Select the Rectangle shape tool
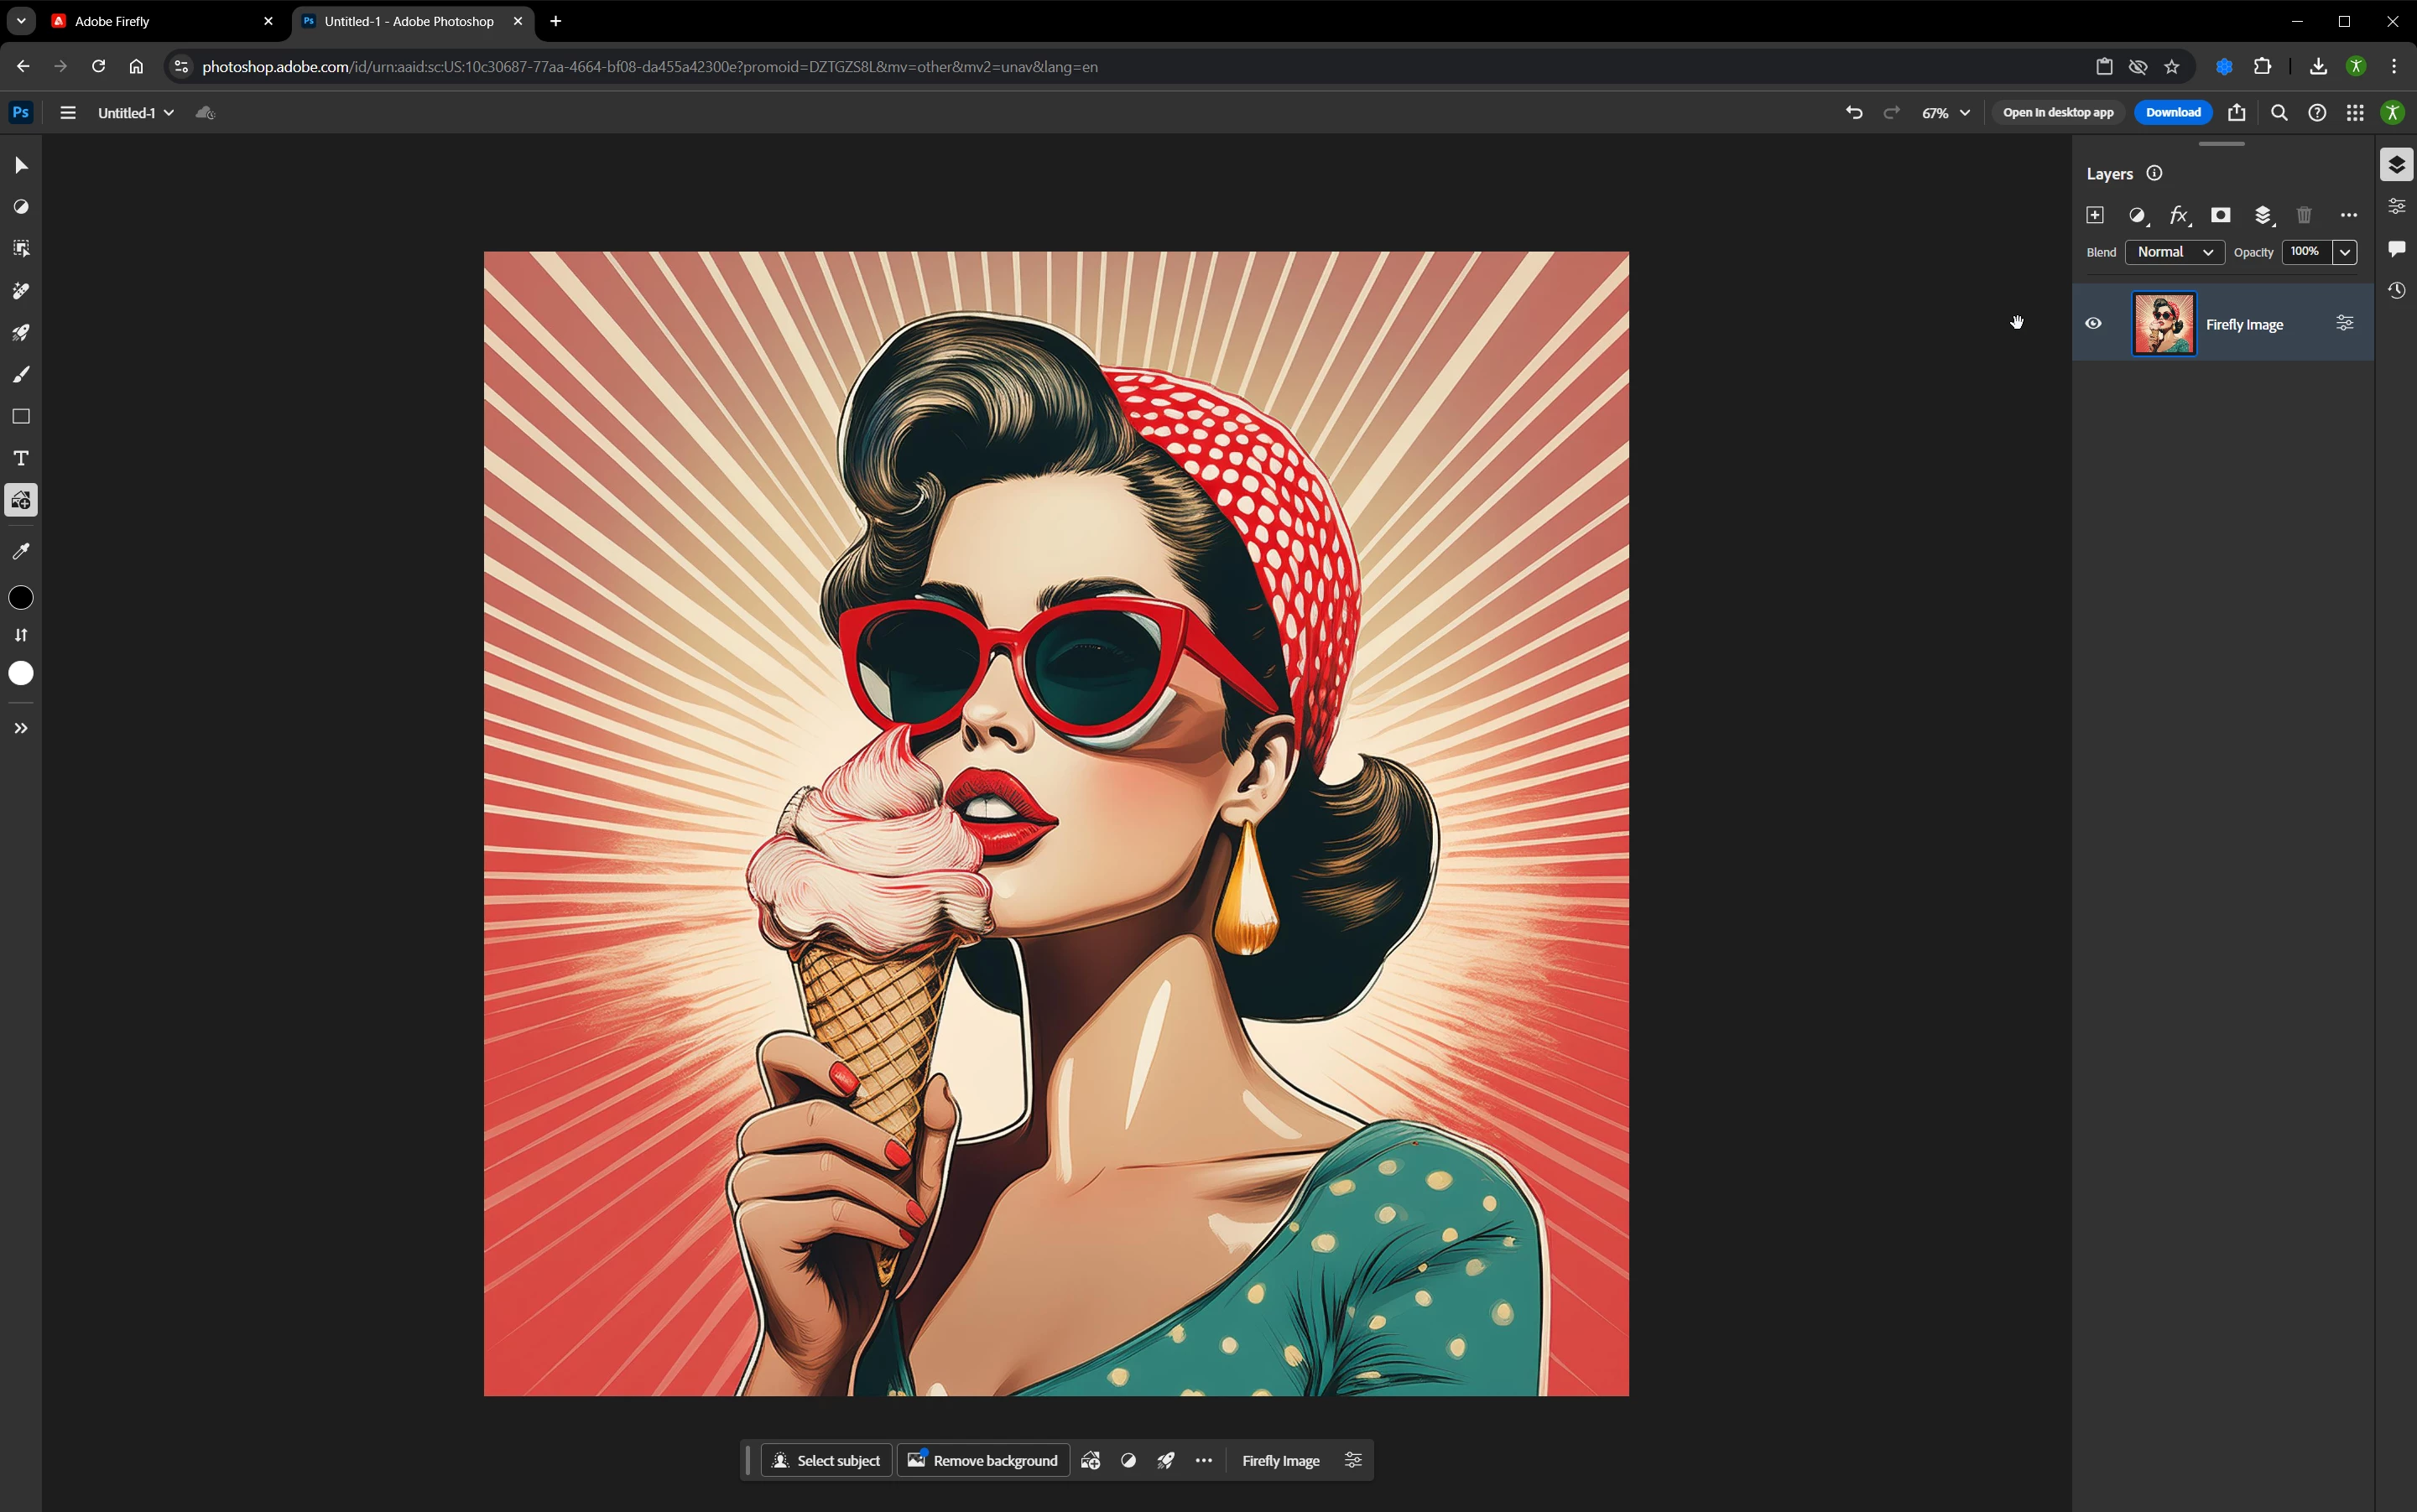The height and width of the screenshot is (1512, 2417). coord(21,416)
